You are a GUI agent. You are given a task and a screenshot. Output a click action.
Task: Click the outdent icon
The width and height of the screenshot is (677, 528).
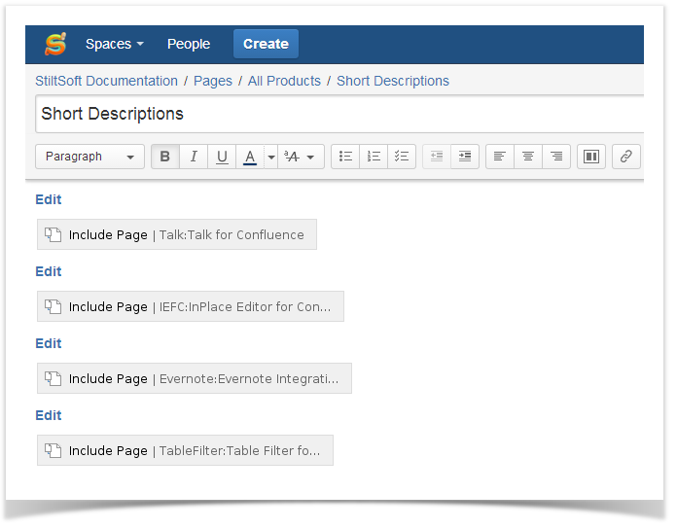tap(437, 157)
